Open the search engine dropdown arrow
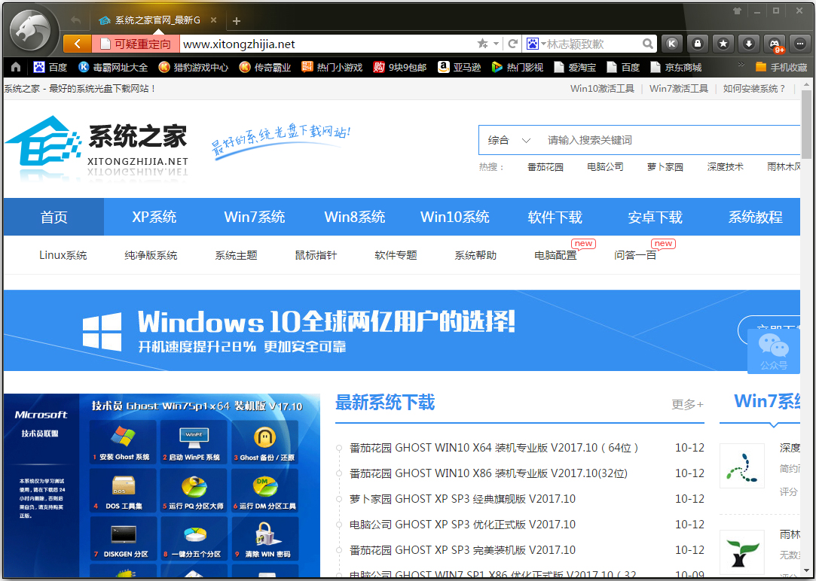 (x=542, y=44)
